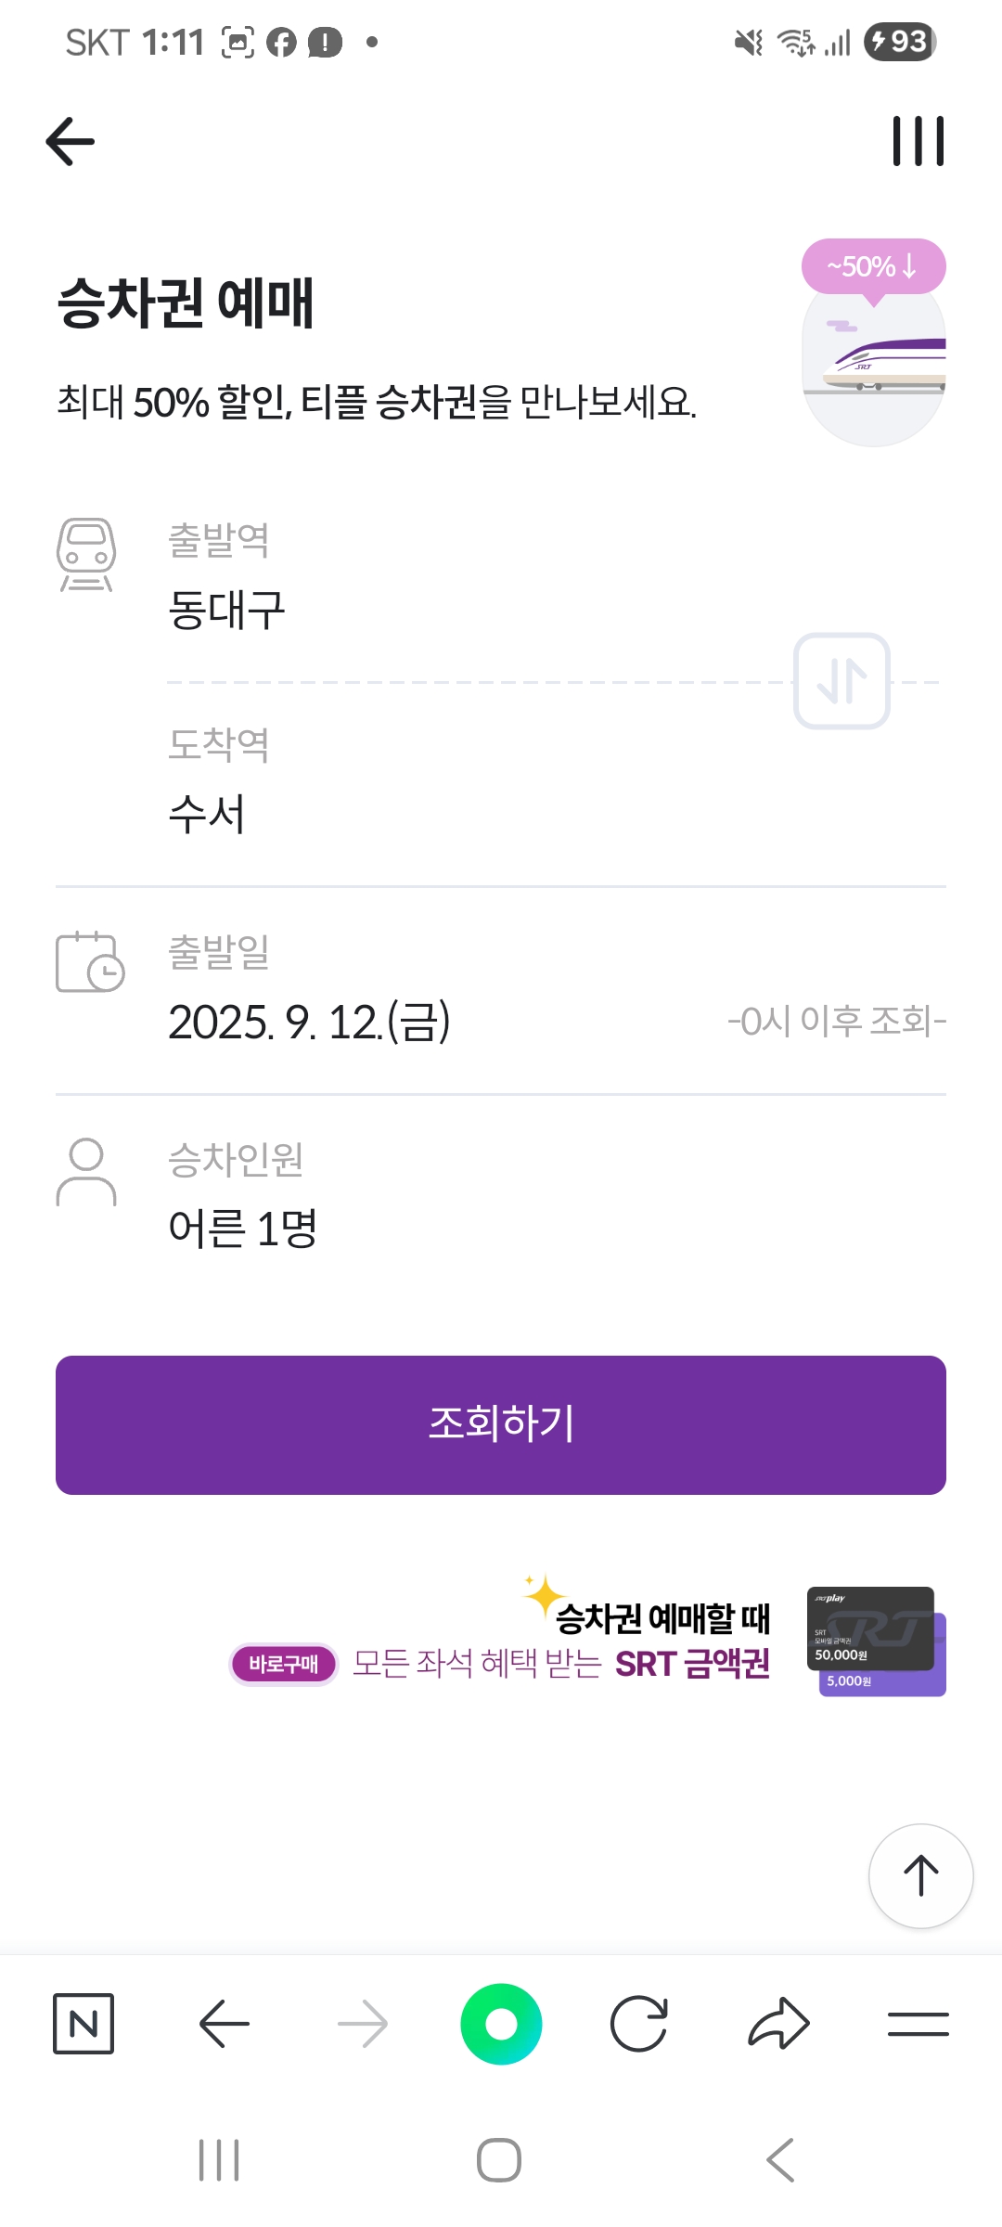Image resolution: width=1002 pixels, height=2227 pixels.
Task: Tap the green Naver search circle button
Action: pyautogui.click(x=501, y=2024)
